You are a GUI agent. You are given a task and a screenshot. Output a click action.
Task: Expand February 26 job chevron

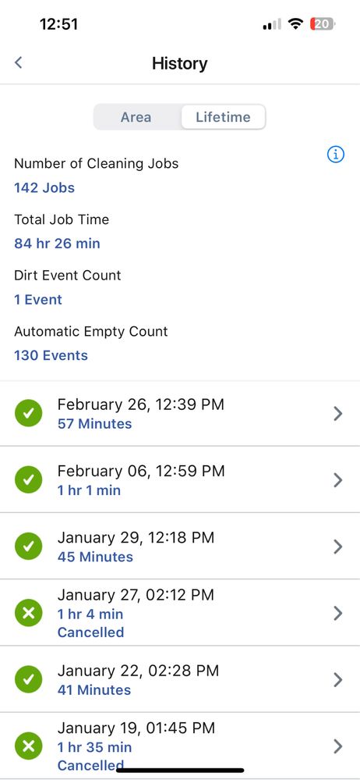click(x=338, y=413)
